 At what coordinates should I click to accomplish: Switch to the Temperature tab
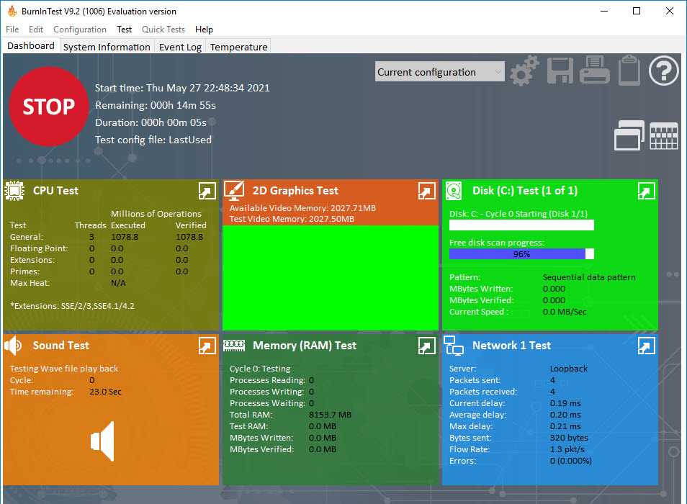tap(238, 47)
